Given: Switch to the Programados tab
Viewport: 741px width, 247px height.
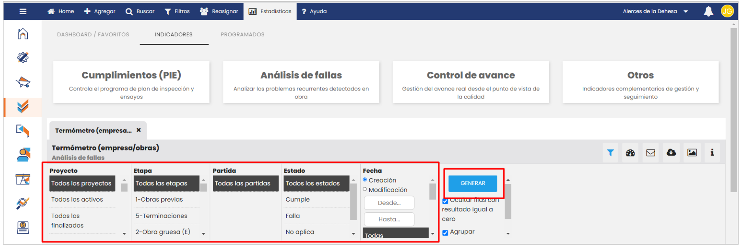Looking at the screenshot, I should [242, 34].
